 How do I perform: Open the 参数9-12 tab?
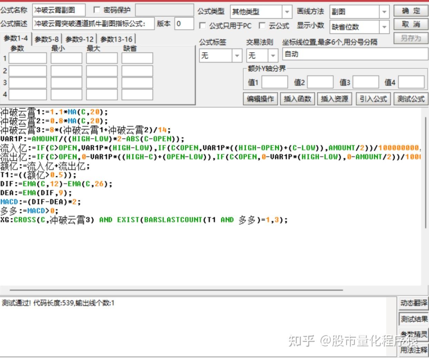pos(80,39)
